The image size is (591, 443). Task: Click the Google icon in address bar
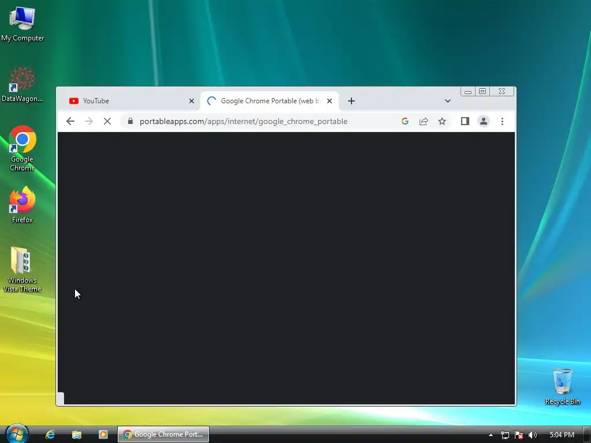[405, 121]
